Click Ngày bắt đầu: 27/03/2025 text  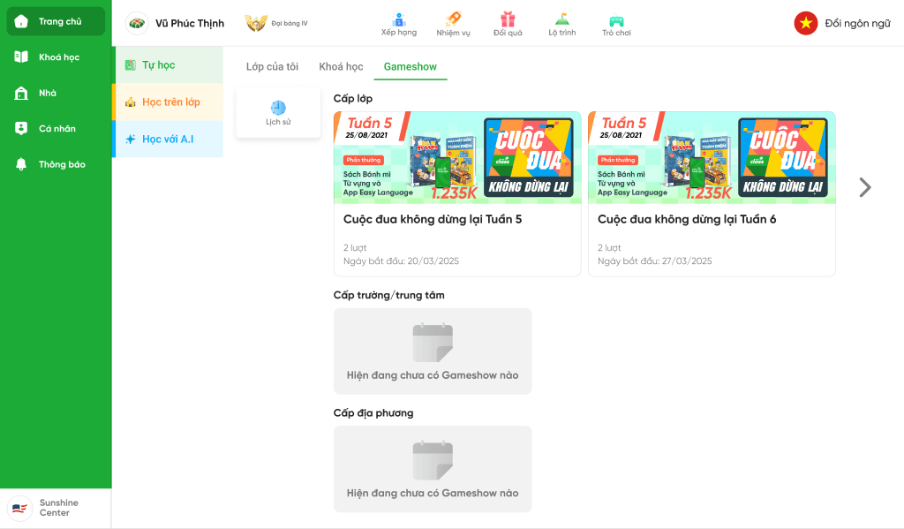pyautogui.click(x=654, y=261)
